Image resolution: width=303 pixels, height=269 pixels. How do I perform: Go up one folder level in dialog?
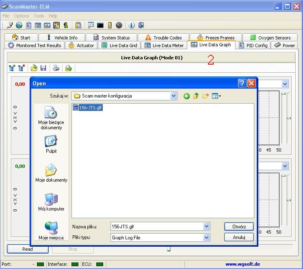click(196, 96)
